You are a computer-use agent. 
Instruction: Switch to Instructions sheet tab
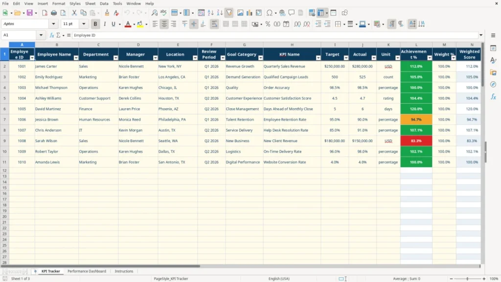click(x=124, y=271)
